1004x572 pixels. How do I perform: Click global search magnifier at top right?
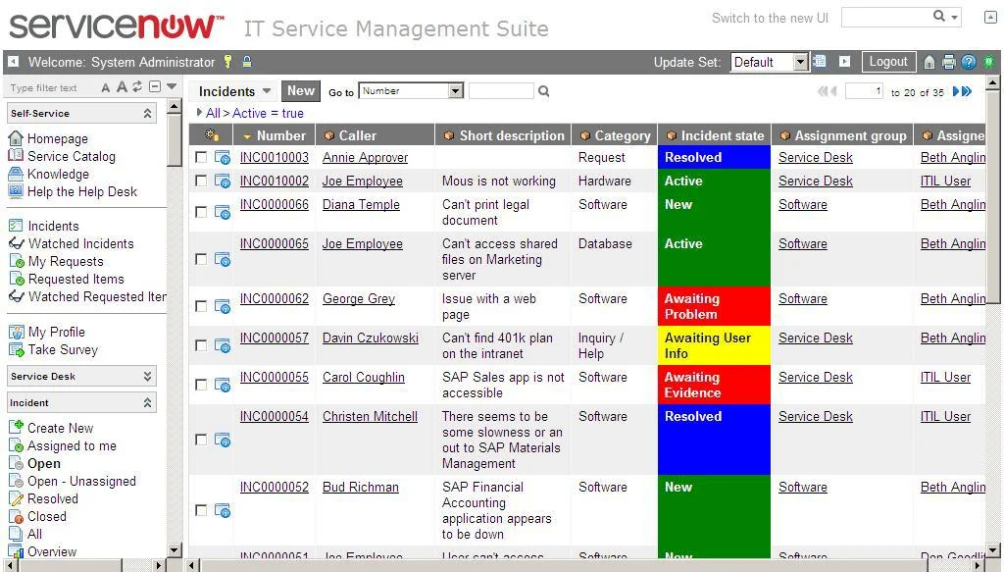click(938, 16)
